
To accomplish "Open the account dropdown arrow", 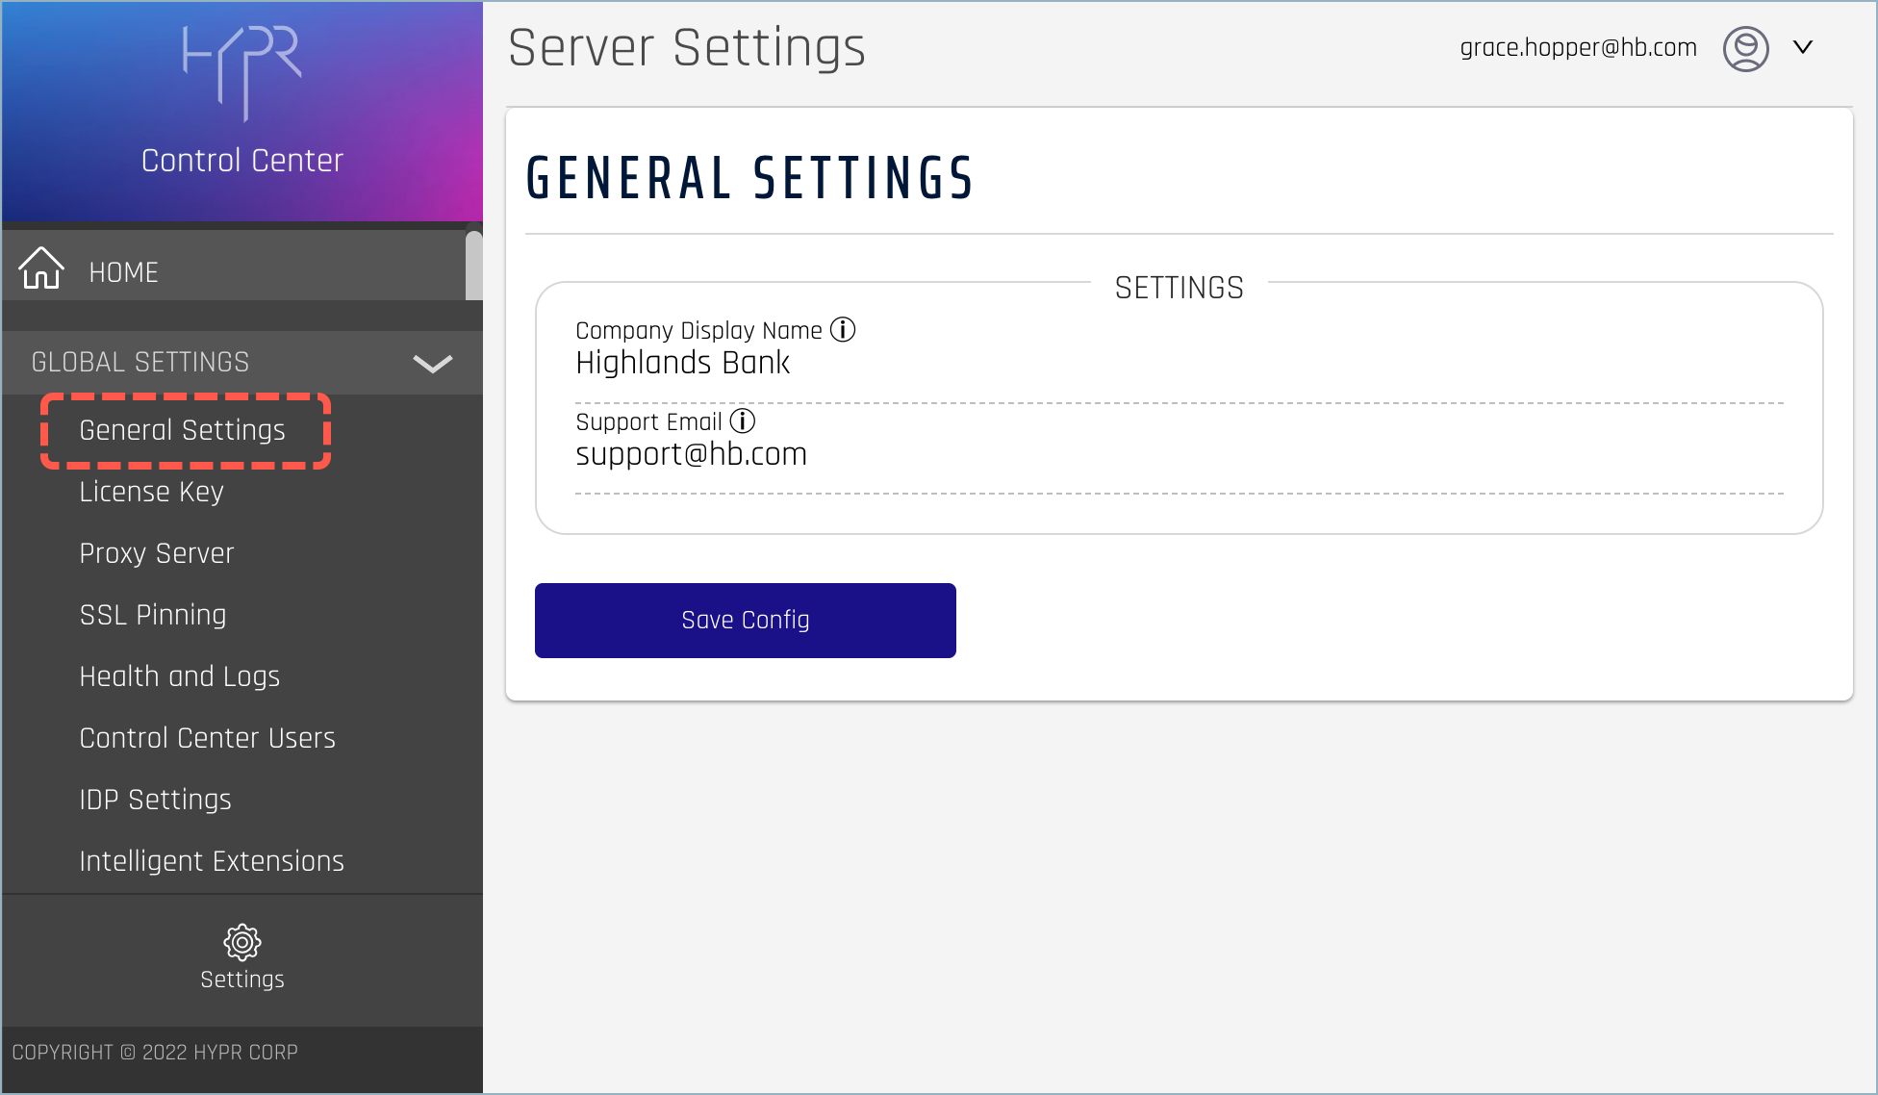I will (x=1803, y=47).
